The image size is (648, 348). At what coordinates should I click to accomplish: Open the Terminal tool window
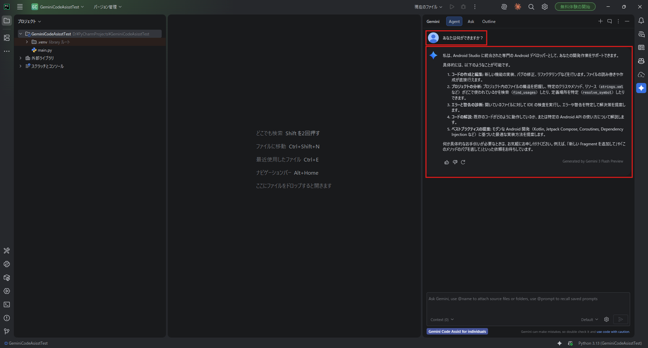(7, 304)
